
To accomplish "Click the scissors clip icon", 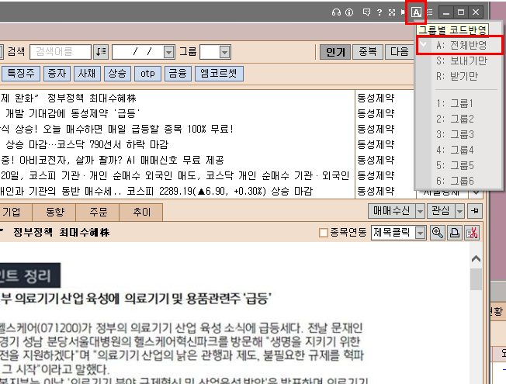I will tap(472, 233).
